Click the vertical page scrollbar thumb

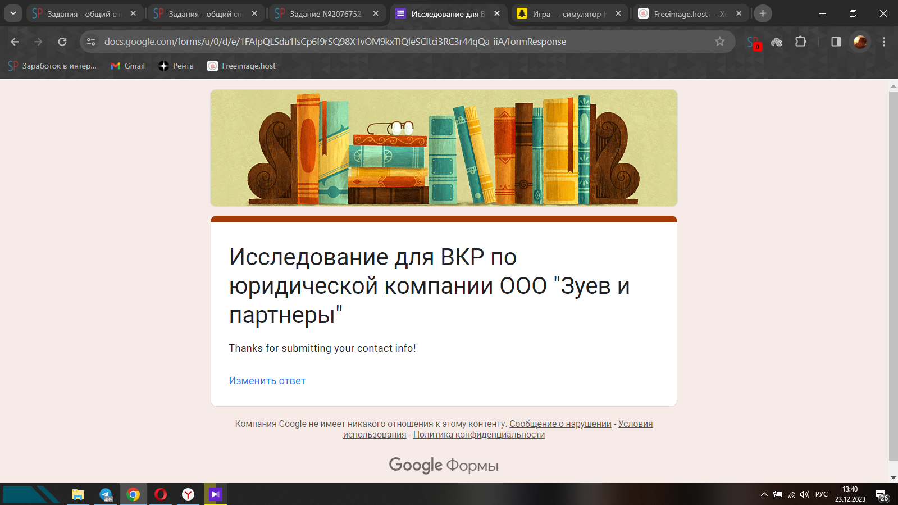point(893,275)
